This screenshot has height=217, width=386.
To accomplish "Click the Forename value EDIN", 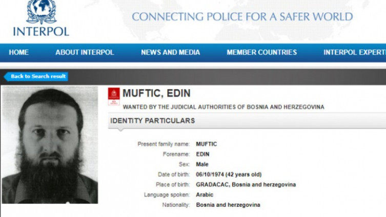I will pos(202,154).
